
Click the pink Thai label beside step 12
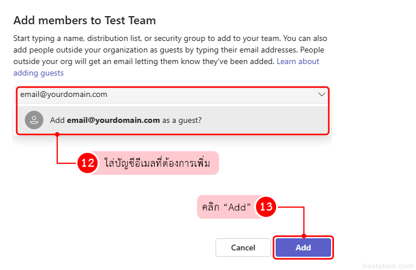pos(156,163)
